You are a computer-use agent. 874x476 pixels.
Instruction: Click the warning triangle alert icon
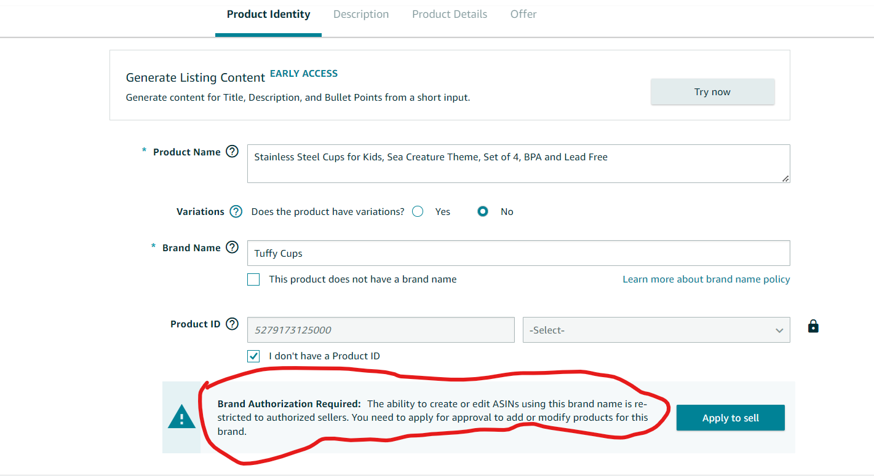click(181, 418)
